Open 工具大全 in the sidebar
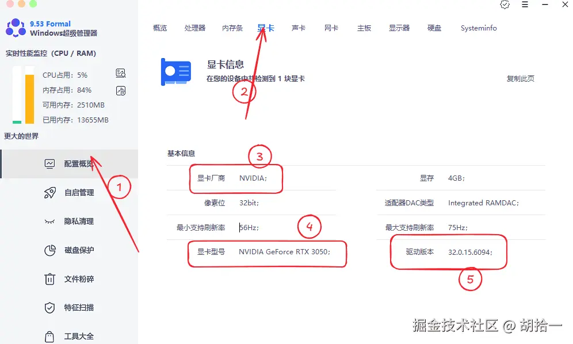 tap(70, 337)
